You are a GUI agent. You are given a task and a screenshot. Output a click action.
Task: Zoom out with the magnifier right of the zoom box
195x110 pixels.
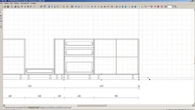click(175, 6)
